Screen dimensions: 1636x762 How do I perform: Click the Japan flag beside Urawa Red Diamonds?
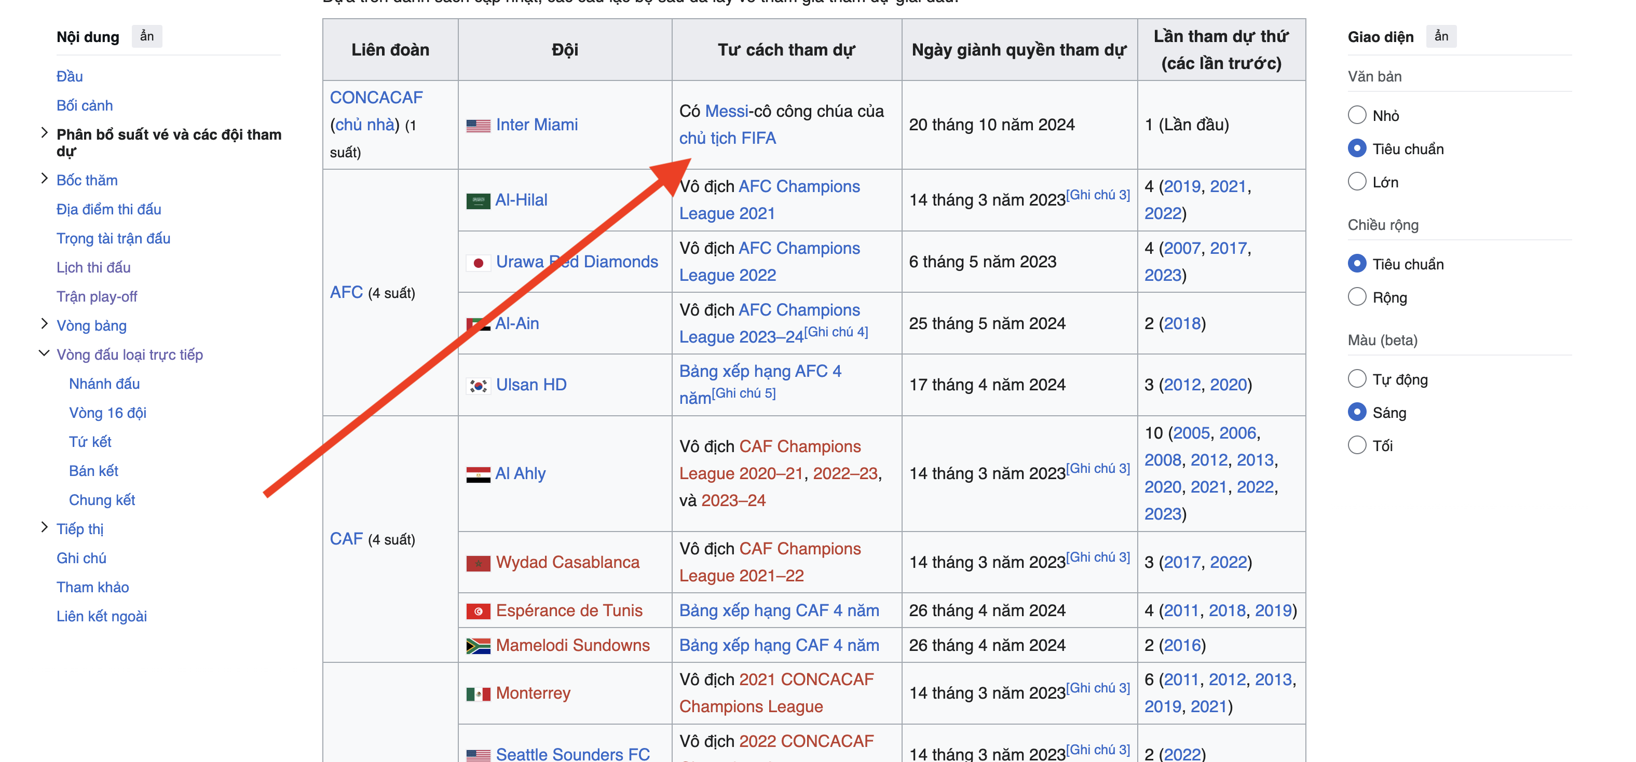478,263
